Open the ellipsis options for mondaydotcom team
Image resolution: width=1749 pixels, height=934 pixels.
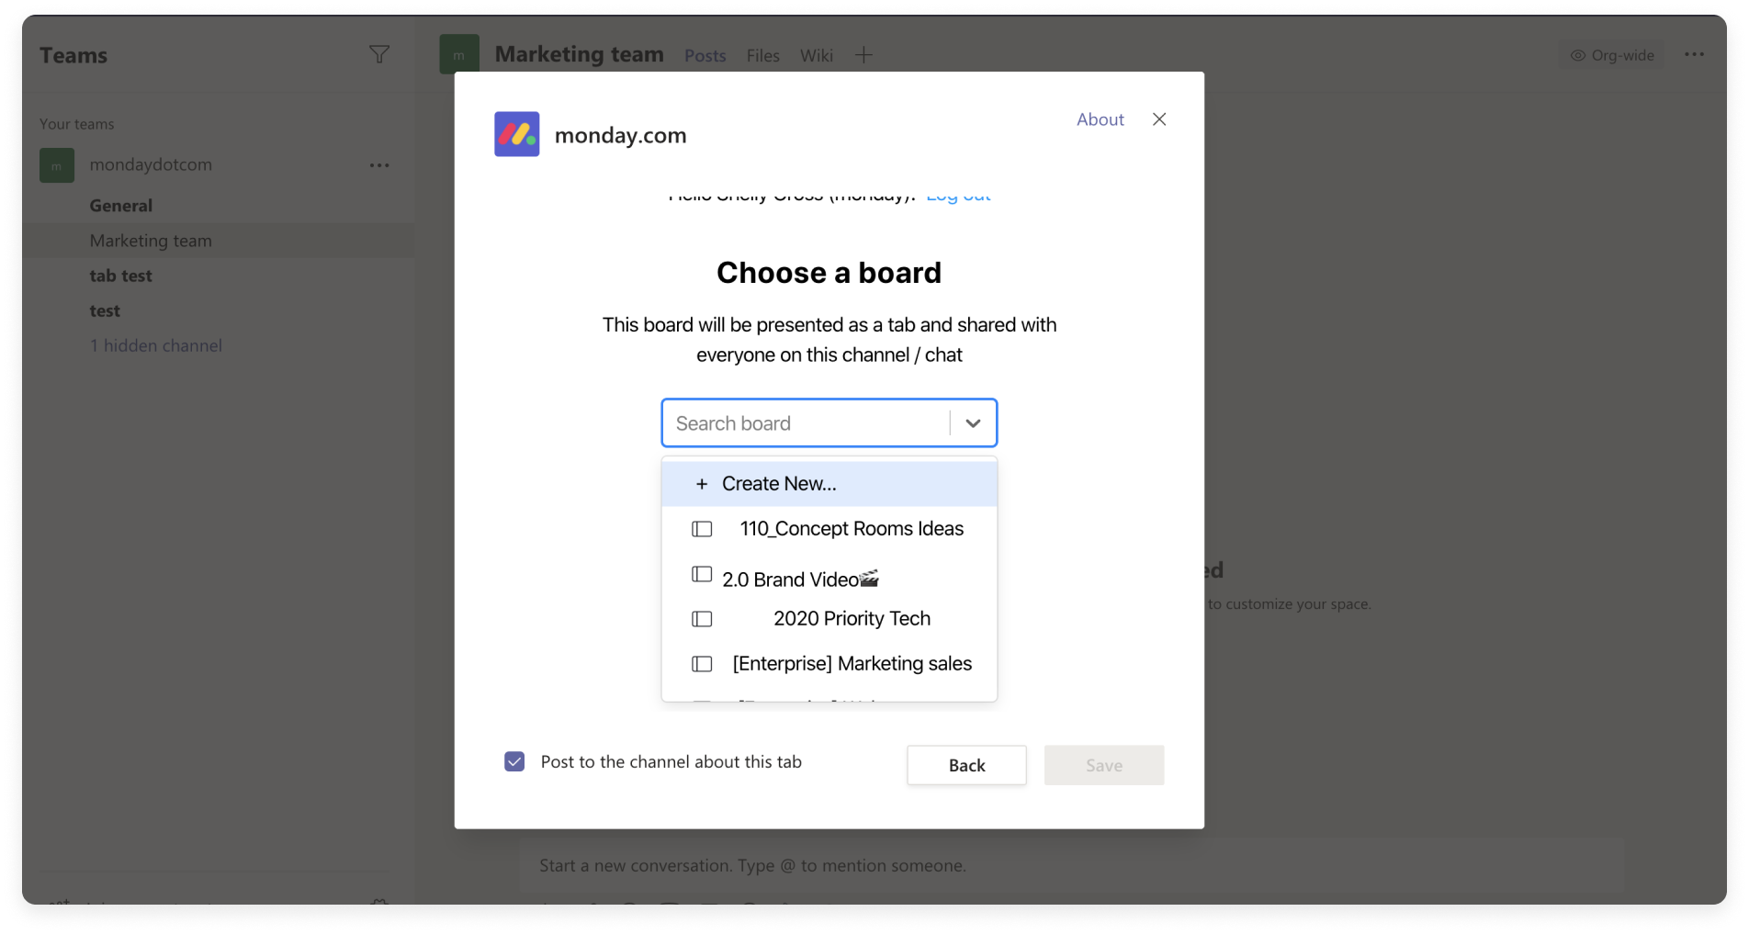(379, 165)
